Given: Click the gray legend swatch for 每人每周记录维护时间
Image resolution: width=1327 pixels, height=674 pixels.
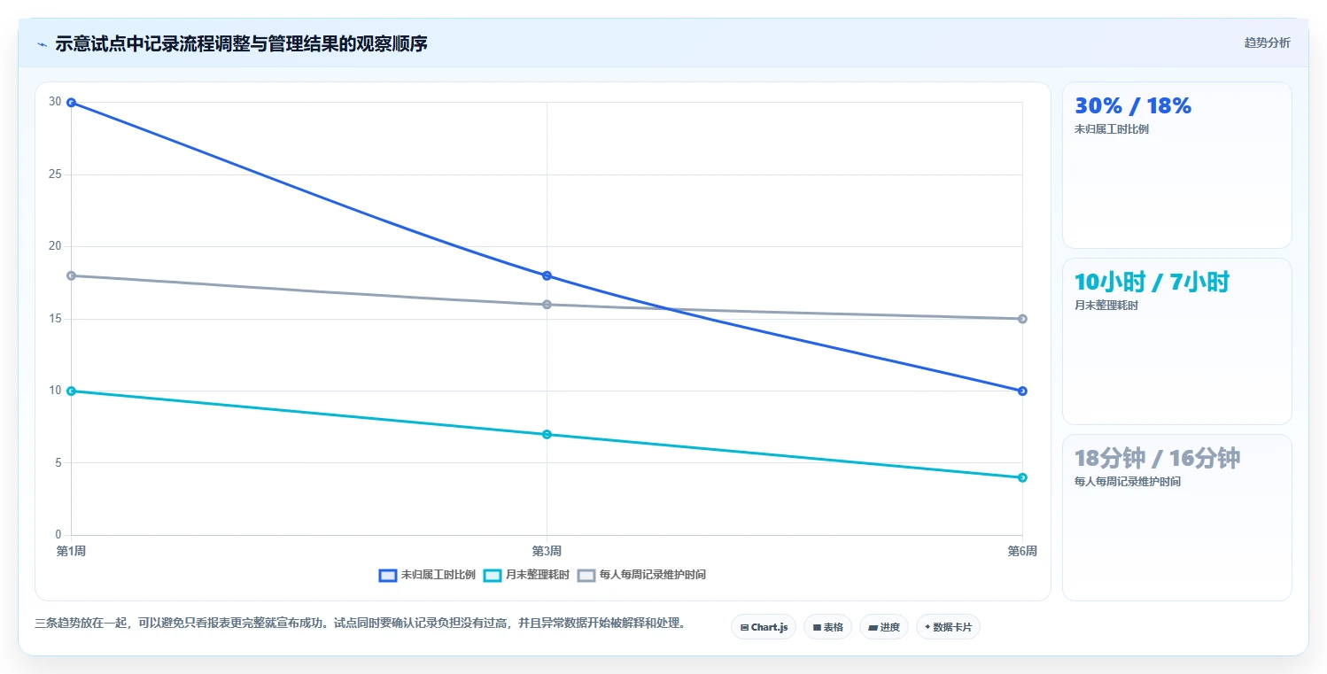Looking at the screenshot, I should [x=586, y=575].
